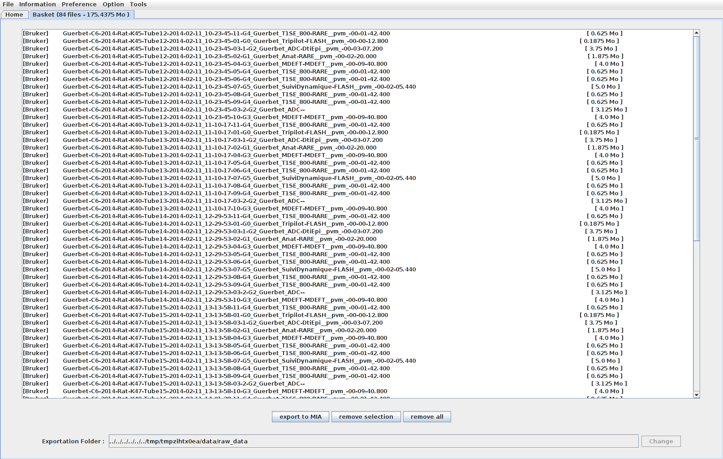Screen dimensions: 723x459
Task: Click the scrollbar up arrow
Action: (x=697, y=33)
